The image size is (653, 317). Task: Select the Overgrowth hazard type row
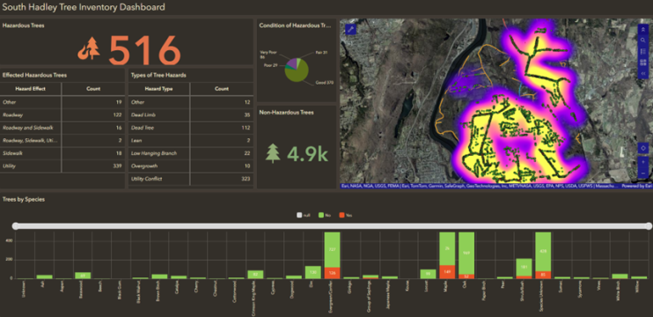[191, 166]
